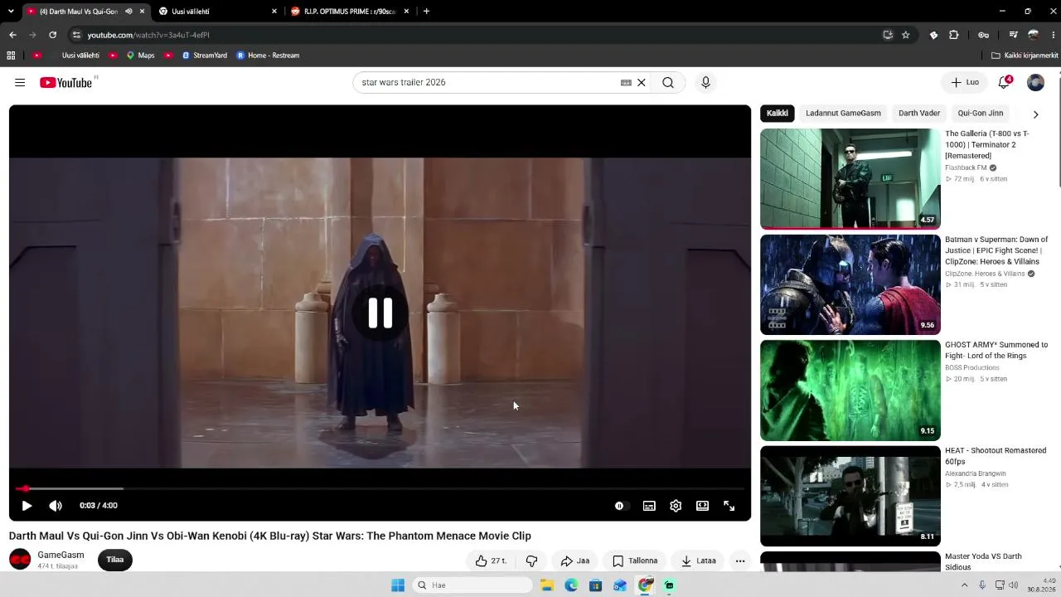The width and height of the screenshot is (1061, 597).
Task: Start voice search with microphone icon
Action: pos(705,82)
